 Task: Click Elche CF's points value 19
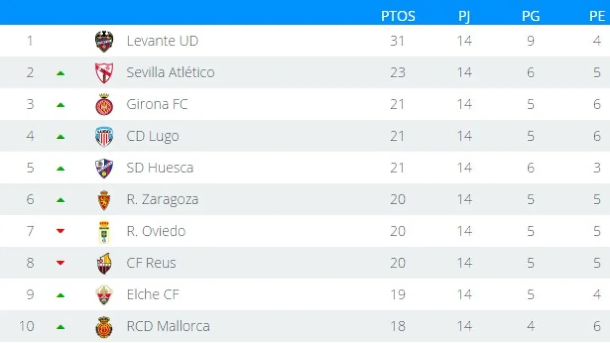(x=398, y=295)
